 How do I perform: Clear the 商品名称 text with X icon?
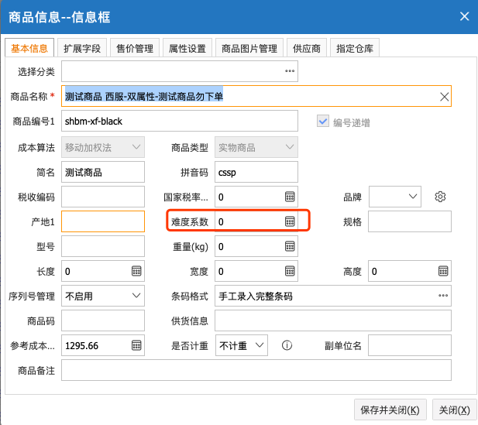[x=444, y=97]
